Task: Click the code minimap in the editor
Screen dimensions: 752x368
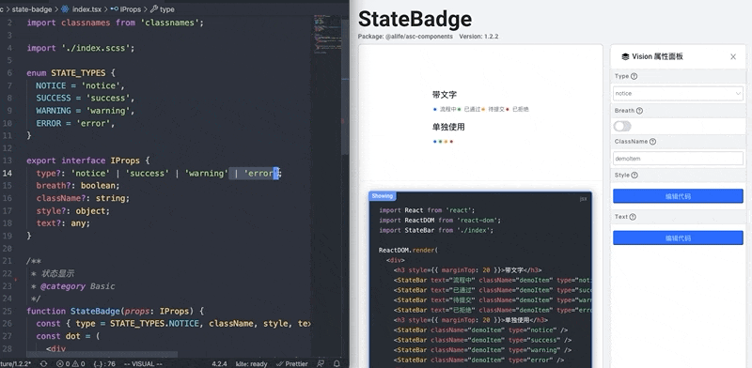Action: pyautogui.click(x=326, y=34)
